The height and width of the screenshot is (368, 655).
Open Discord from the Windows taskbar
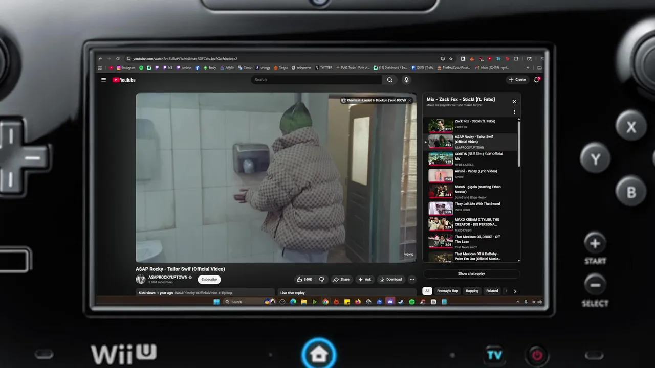click(x=390, y=302)
